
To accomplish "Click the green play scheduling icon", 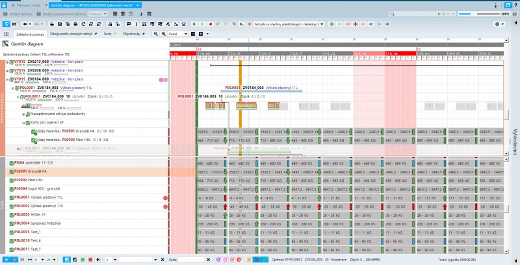I will click(x=194, y=23).
